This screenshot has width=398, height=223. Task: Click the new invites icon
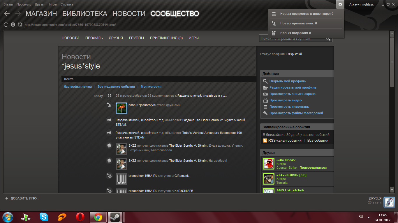tap(274, 23)
